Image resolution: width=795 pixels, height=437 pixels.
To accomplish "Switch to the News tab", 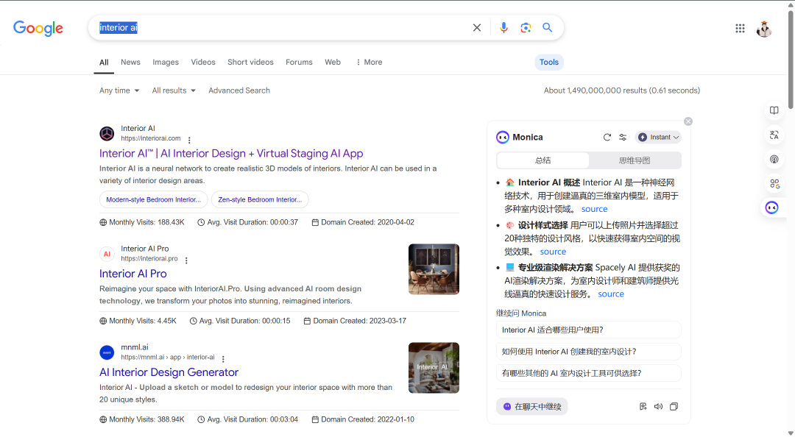I will tap(130, 62).
